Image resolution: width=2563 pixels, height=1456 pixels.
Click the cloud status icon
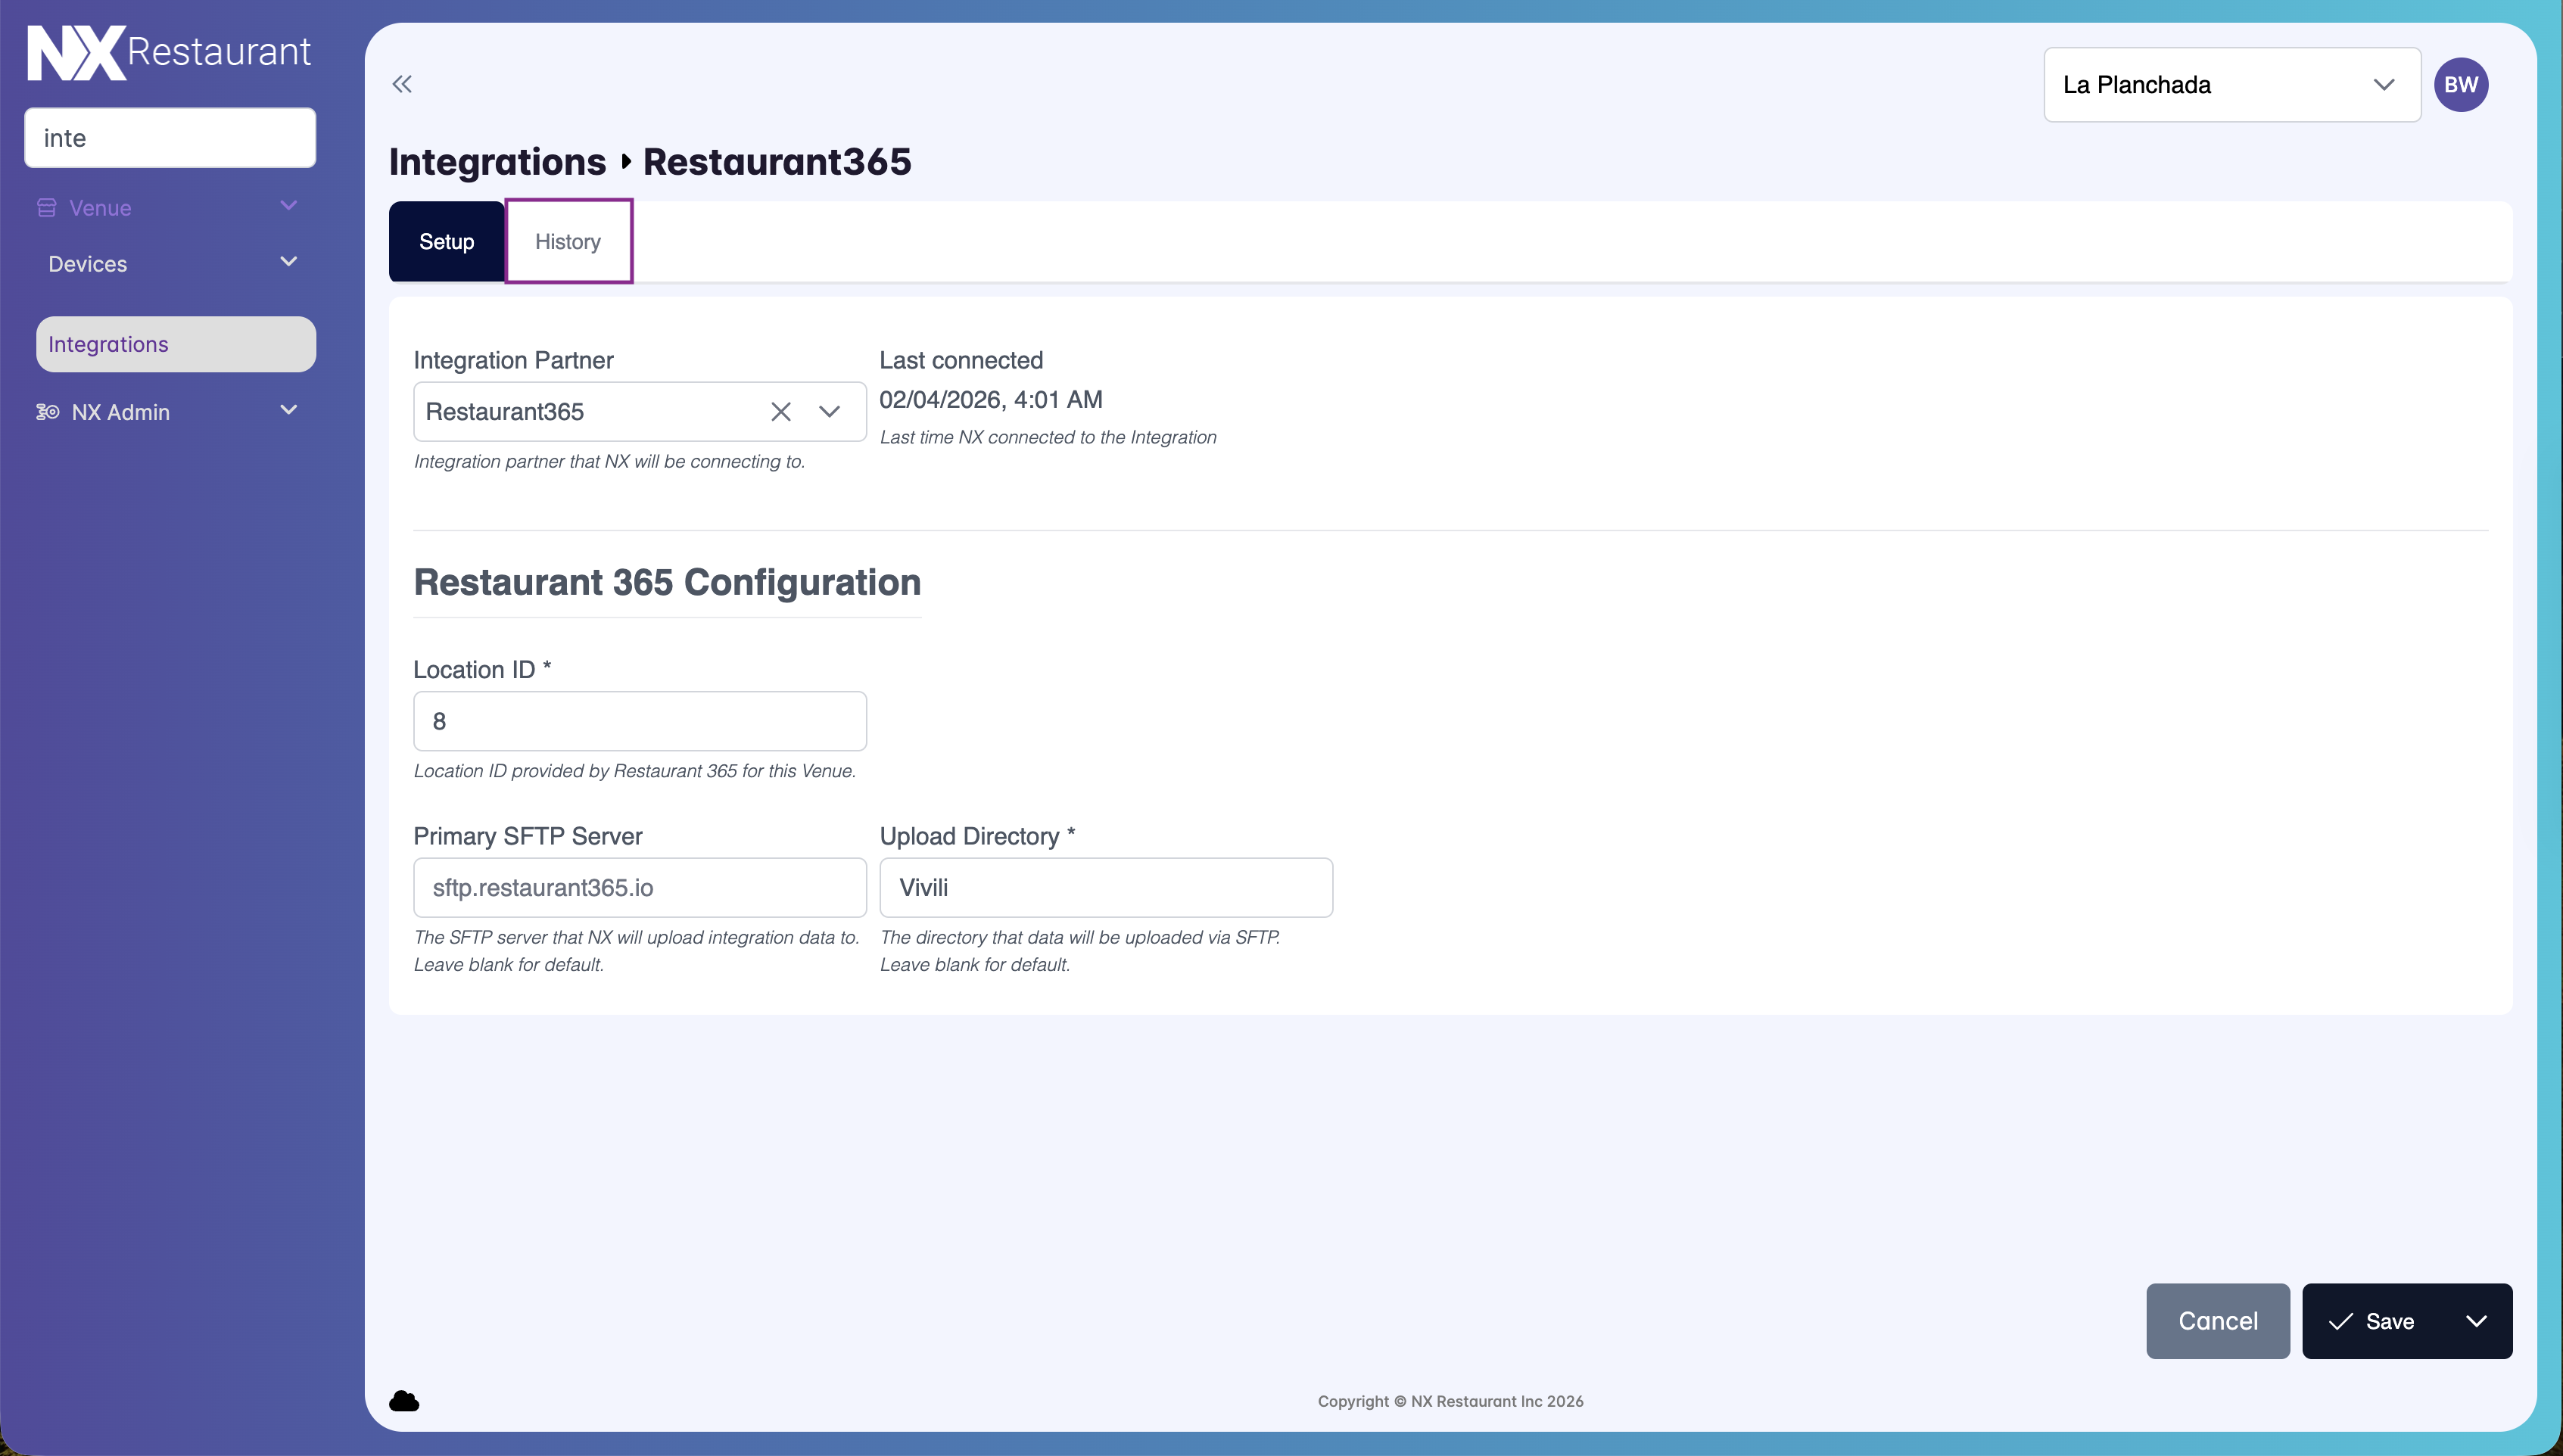pyautogui.click(x=404, y=1401)
